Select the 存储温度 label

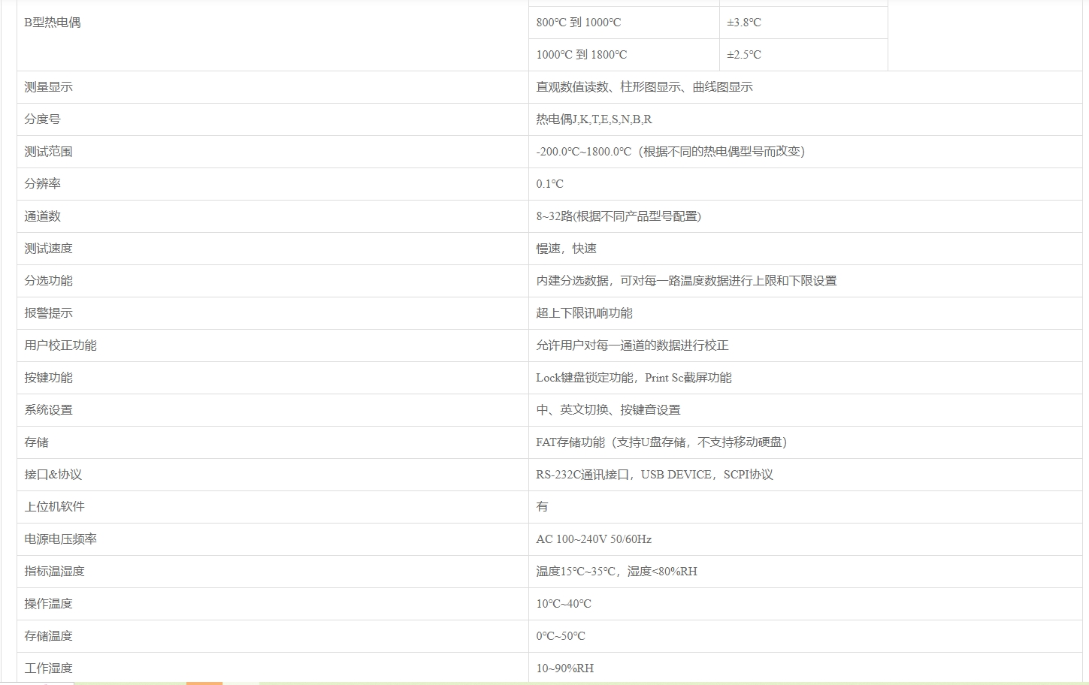click(48, 636)
